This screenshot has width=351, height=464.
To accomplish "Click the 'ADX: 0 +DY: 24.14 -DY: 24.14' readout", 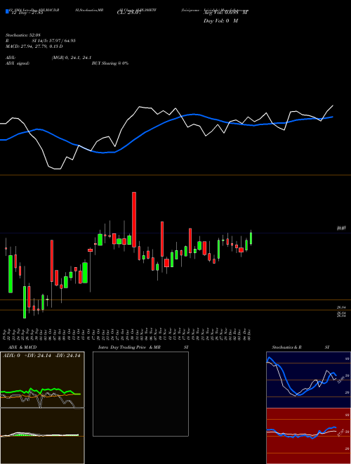I will click(41, 356).
